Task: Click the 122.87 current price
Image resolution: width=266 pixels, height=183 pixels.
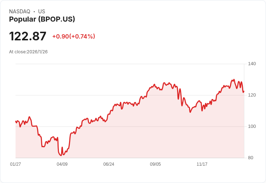Action: 28,36
